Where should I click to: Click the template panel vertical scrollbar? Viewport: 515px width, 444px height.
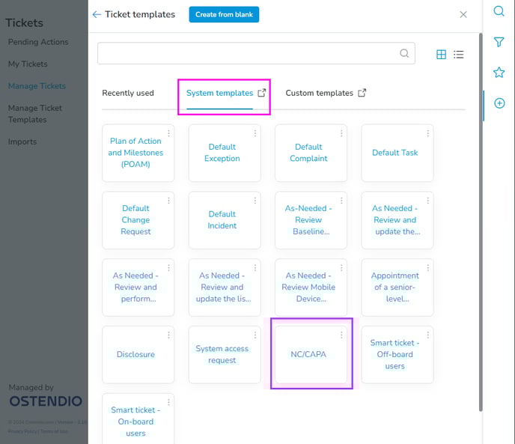click(481, 222)
